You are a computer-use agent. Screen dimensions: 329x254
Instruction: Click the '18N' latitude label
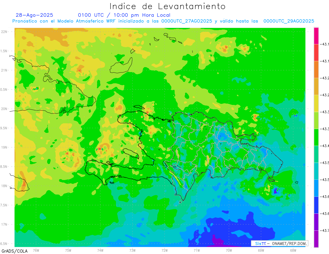coord(4,186)
